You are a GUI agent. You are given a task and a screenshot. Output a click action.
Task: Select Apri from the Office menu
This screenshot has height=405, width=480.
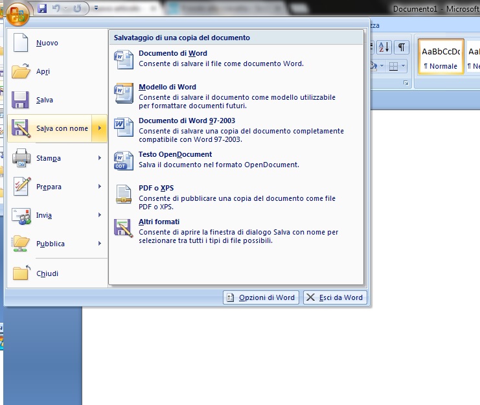(x=57, y=71)
